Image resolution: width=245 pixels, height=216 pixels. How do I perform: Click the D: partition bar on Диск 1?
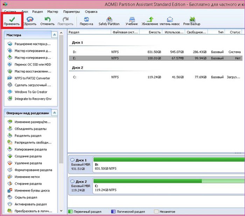coord(169,164)
